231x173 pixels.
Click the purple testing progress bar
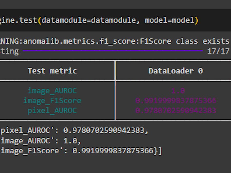(113, 51)
